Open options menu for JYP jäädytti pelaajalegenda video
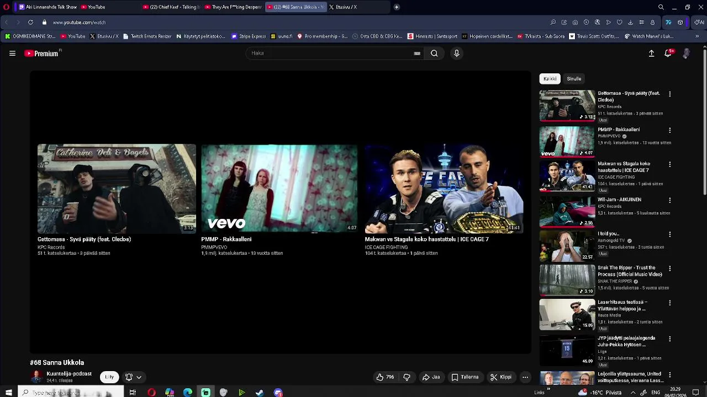 tap(669, 339)
